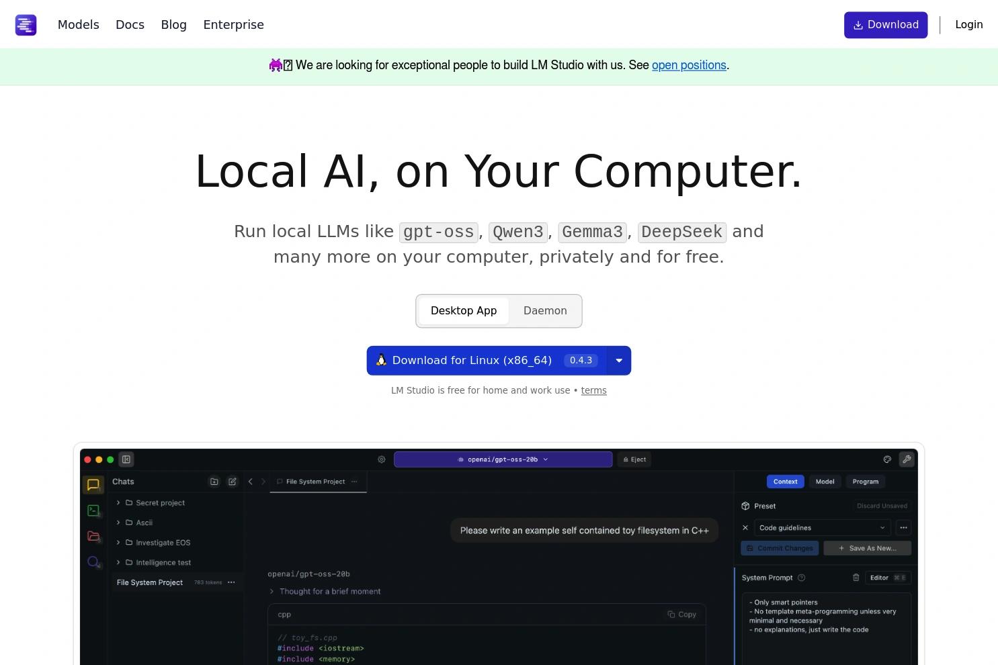Open the openai/gpt-oss-20b model selector
998x665 pixels.
click(503, 459)
